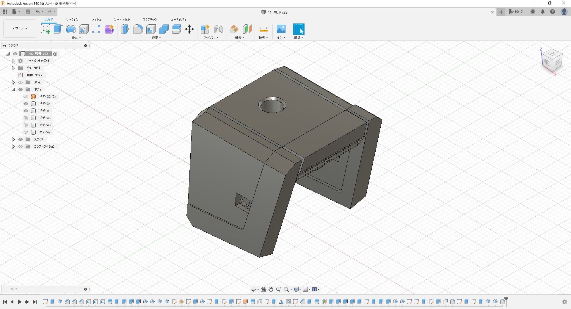Activate the Extrude tool
Viewport: 571px width, 309px height.
click(x=58, y=29)
